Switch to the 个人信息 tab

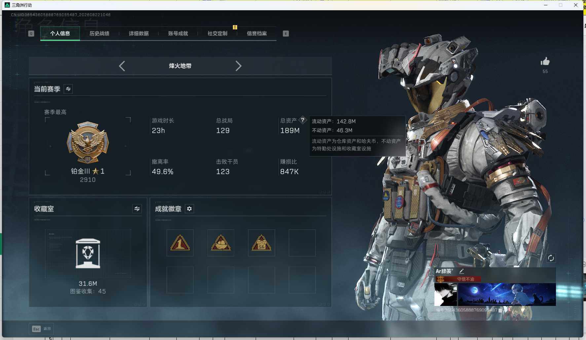click(x=60, y=33)
